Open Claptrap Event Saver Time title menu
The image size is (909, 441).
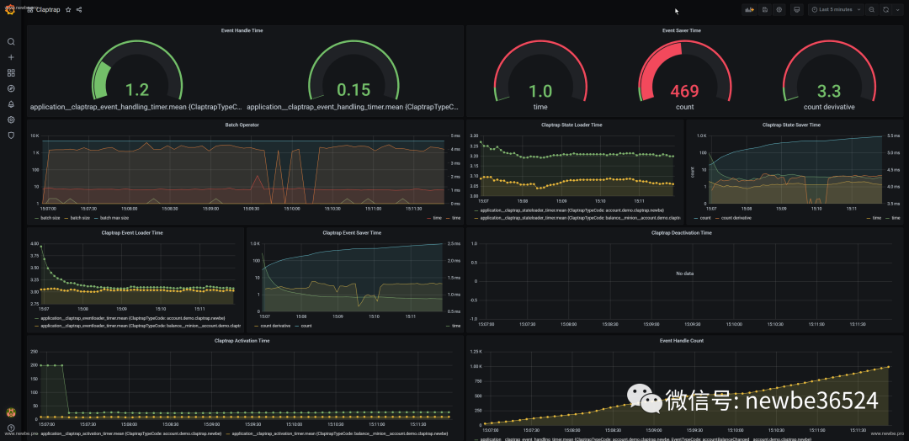pyautogui.click(x=352, y=232)
